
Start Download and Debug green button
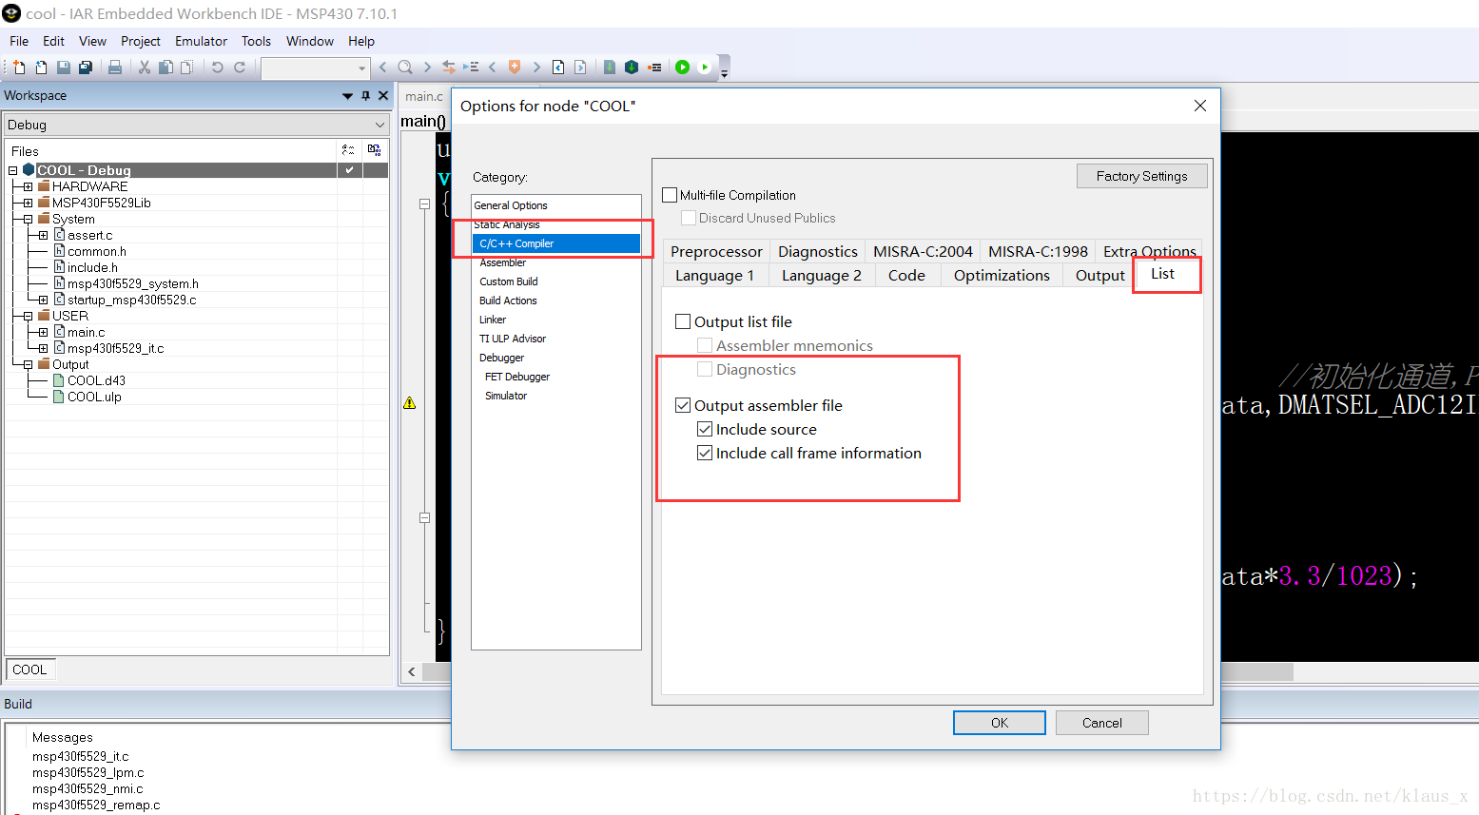(682, 68)
